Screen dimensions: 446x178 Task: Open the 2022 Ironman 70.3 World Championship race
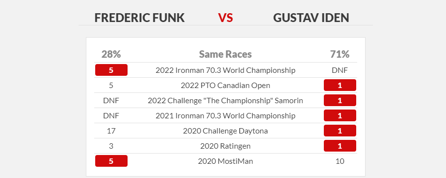[225, 70]
